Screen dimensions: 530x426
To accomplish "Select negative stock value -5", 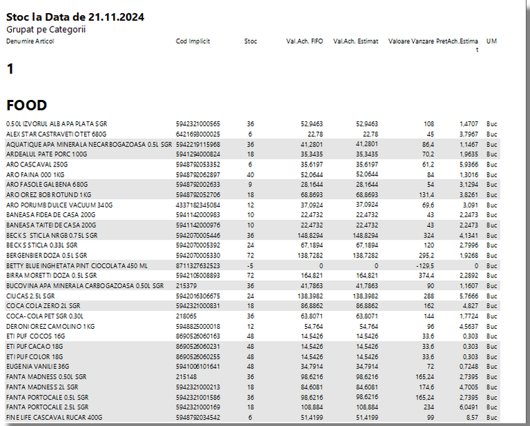I will (x=250, y=266).
